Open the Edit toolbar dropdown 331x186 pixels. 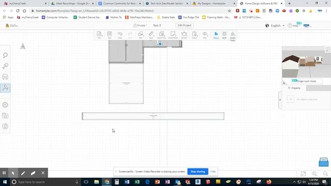[x=141, y=35]
